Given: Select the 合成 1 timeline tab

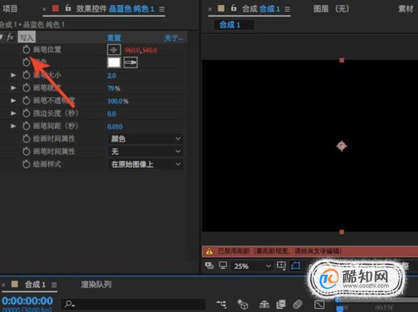Looking at the screenshot, I should pyautogui.click(x=35, y=284).
